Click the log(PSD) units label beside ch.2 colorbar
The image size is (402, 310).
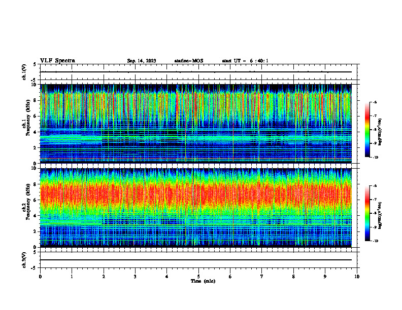tap(380, 215)
